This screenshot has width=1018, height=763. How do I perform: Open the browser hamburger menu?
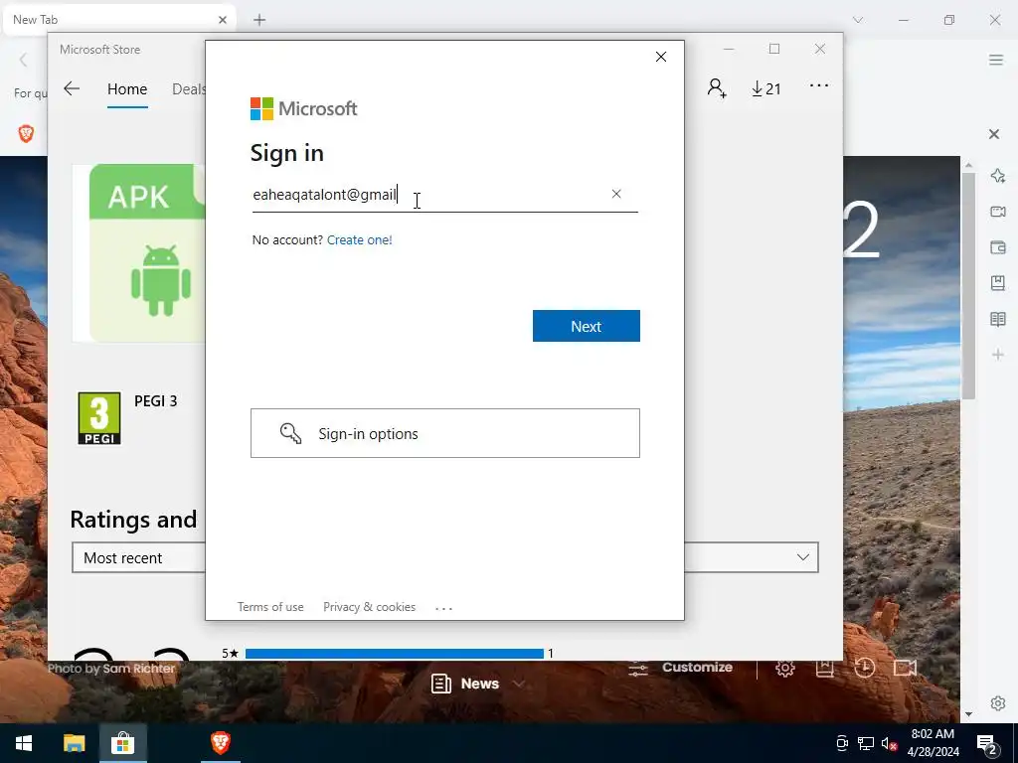coord(996,61)
